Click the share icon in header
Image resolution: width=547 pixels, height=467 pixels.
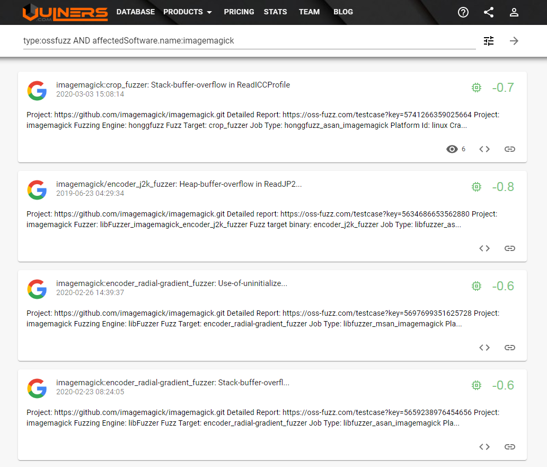[x=489, y=12]
